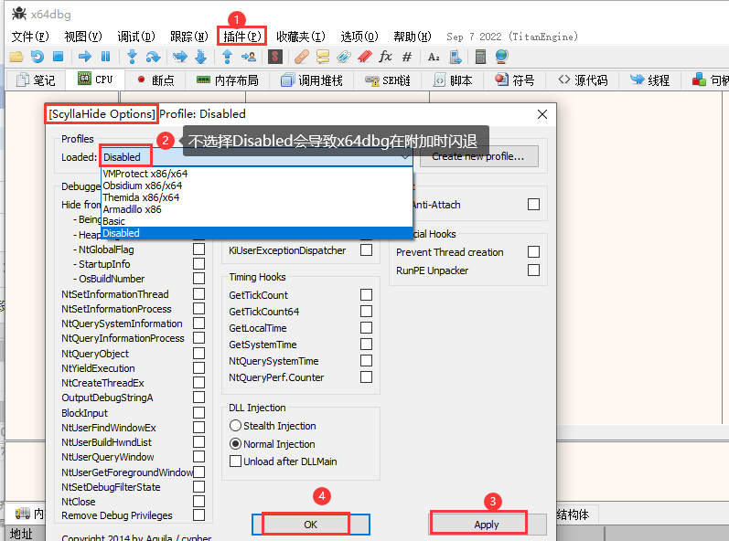Screen dimensions: 729x541
Task: Open Comments speech bubble icon
Action: pyautogui.click(x=323, y=57)
